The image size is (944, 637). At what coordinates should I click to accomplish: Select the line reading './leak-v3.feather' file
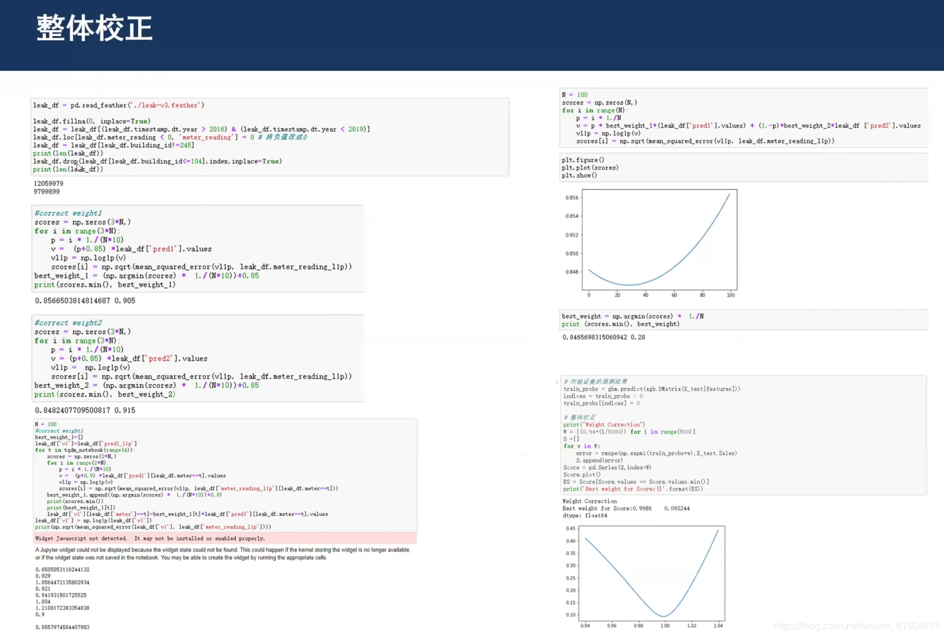click(x=119, y=105)
